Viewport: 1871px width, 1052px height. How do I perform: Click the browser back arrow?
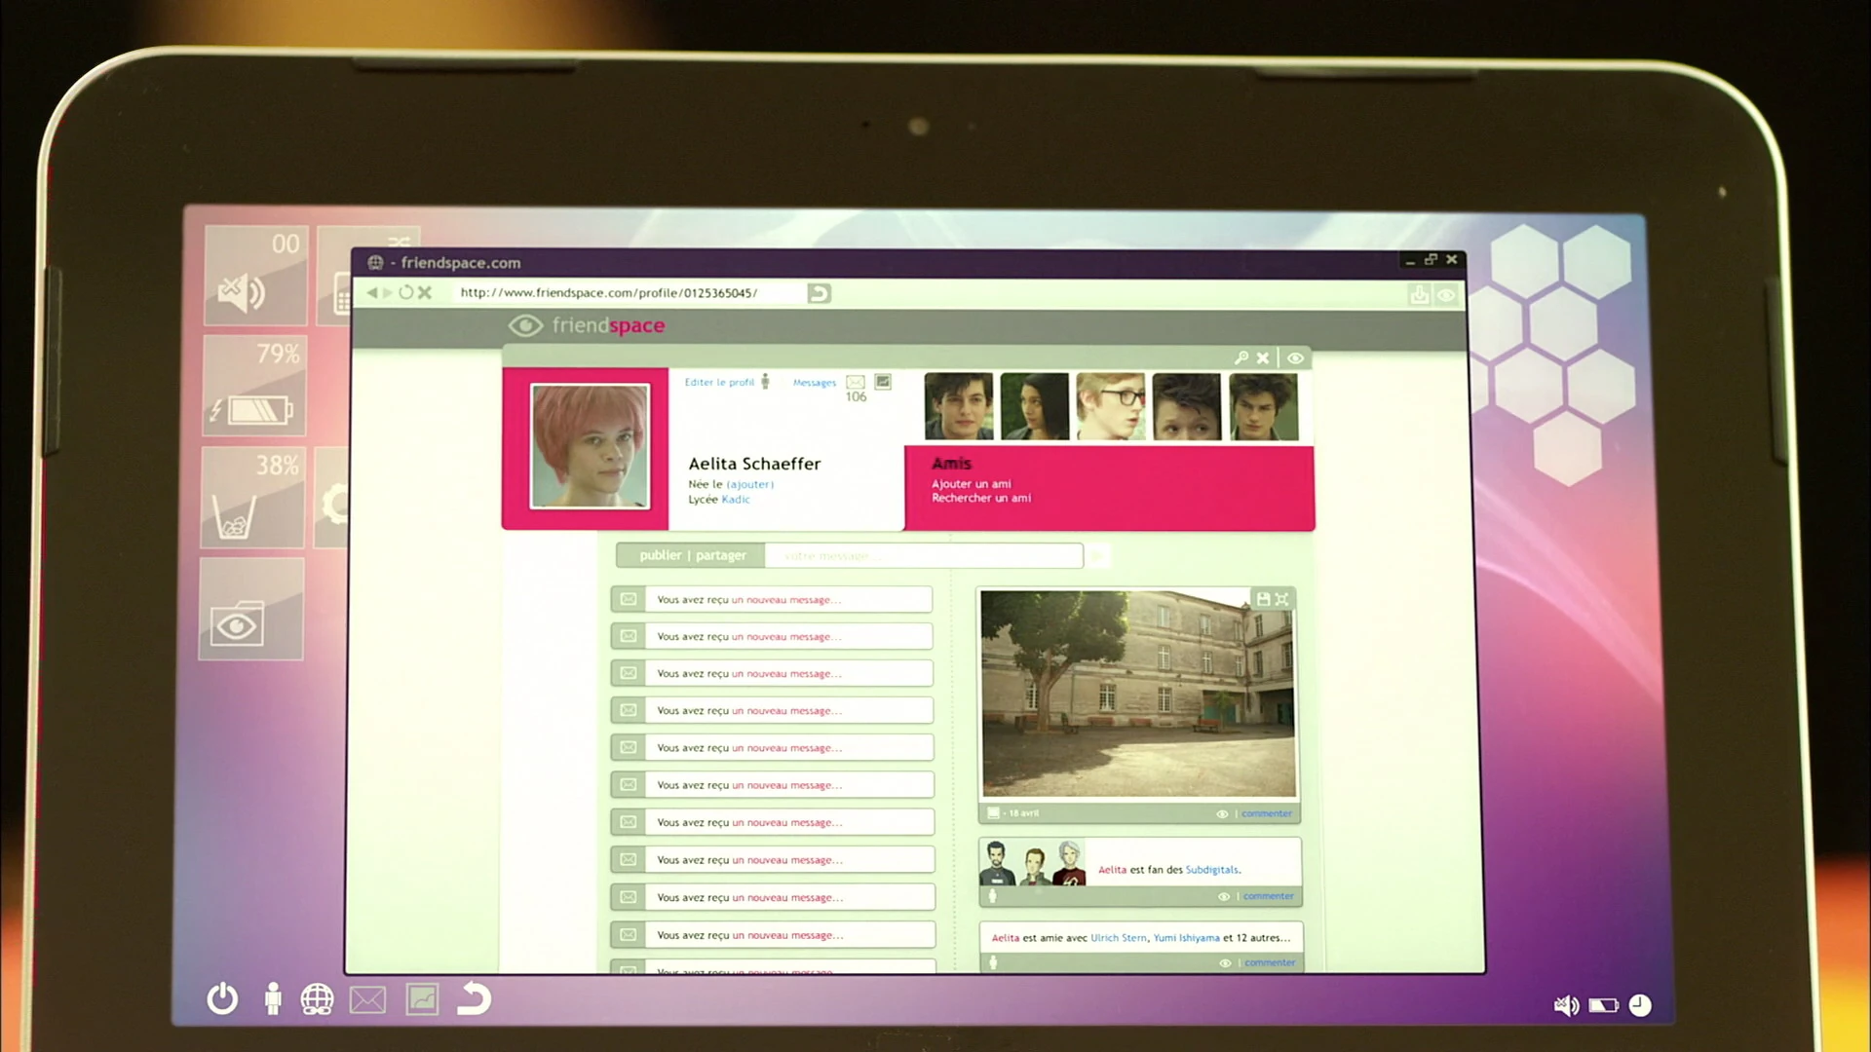click(371, 292)
